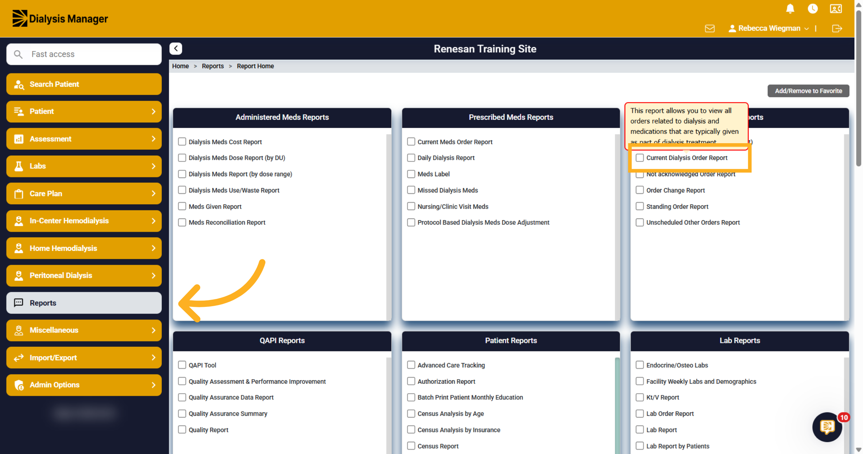The height and width of the screenshot is (454, 863).
Task: Open the mail envelope icon
Action: pyautogui.click(x=710, y=28)
